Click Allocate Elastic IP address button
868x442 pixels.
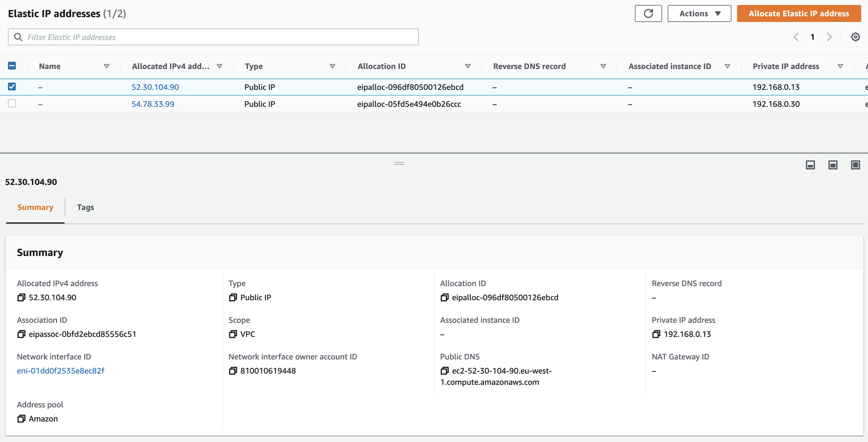point(799,14)
